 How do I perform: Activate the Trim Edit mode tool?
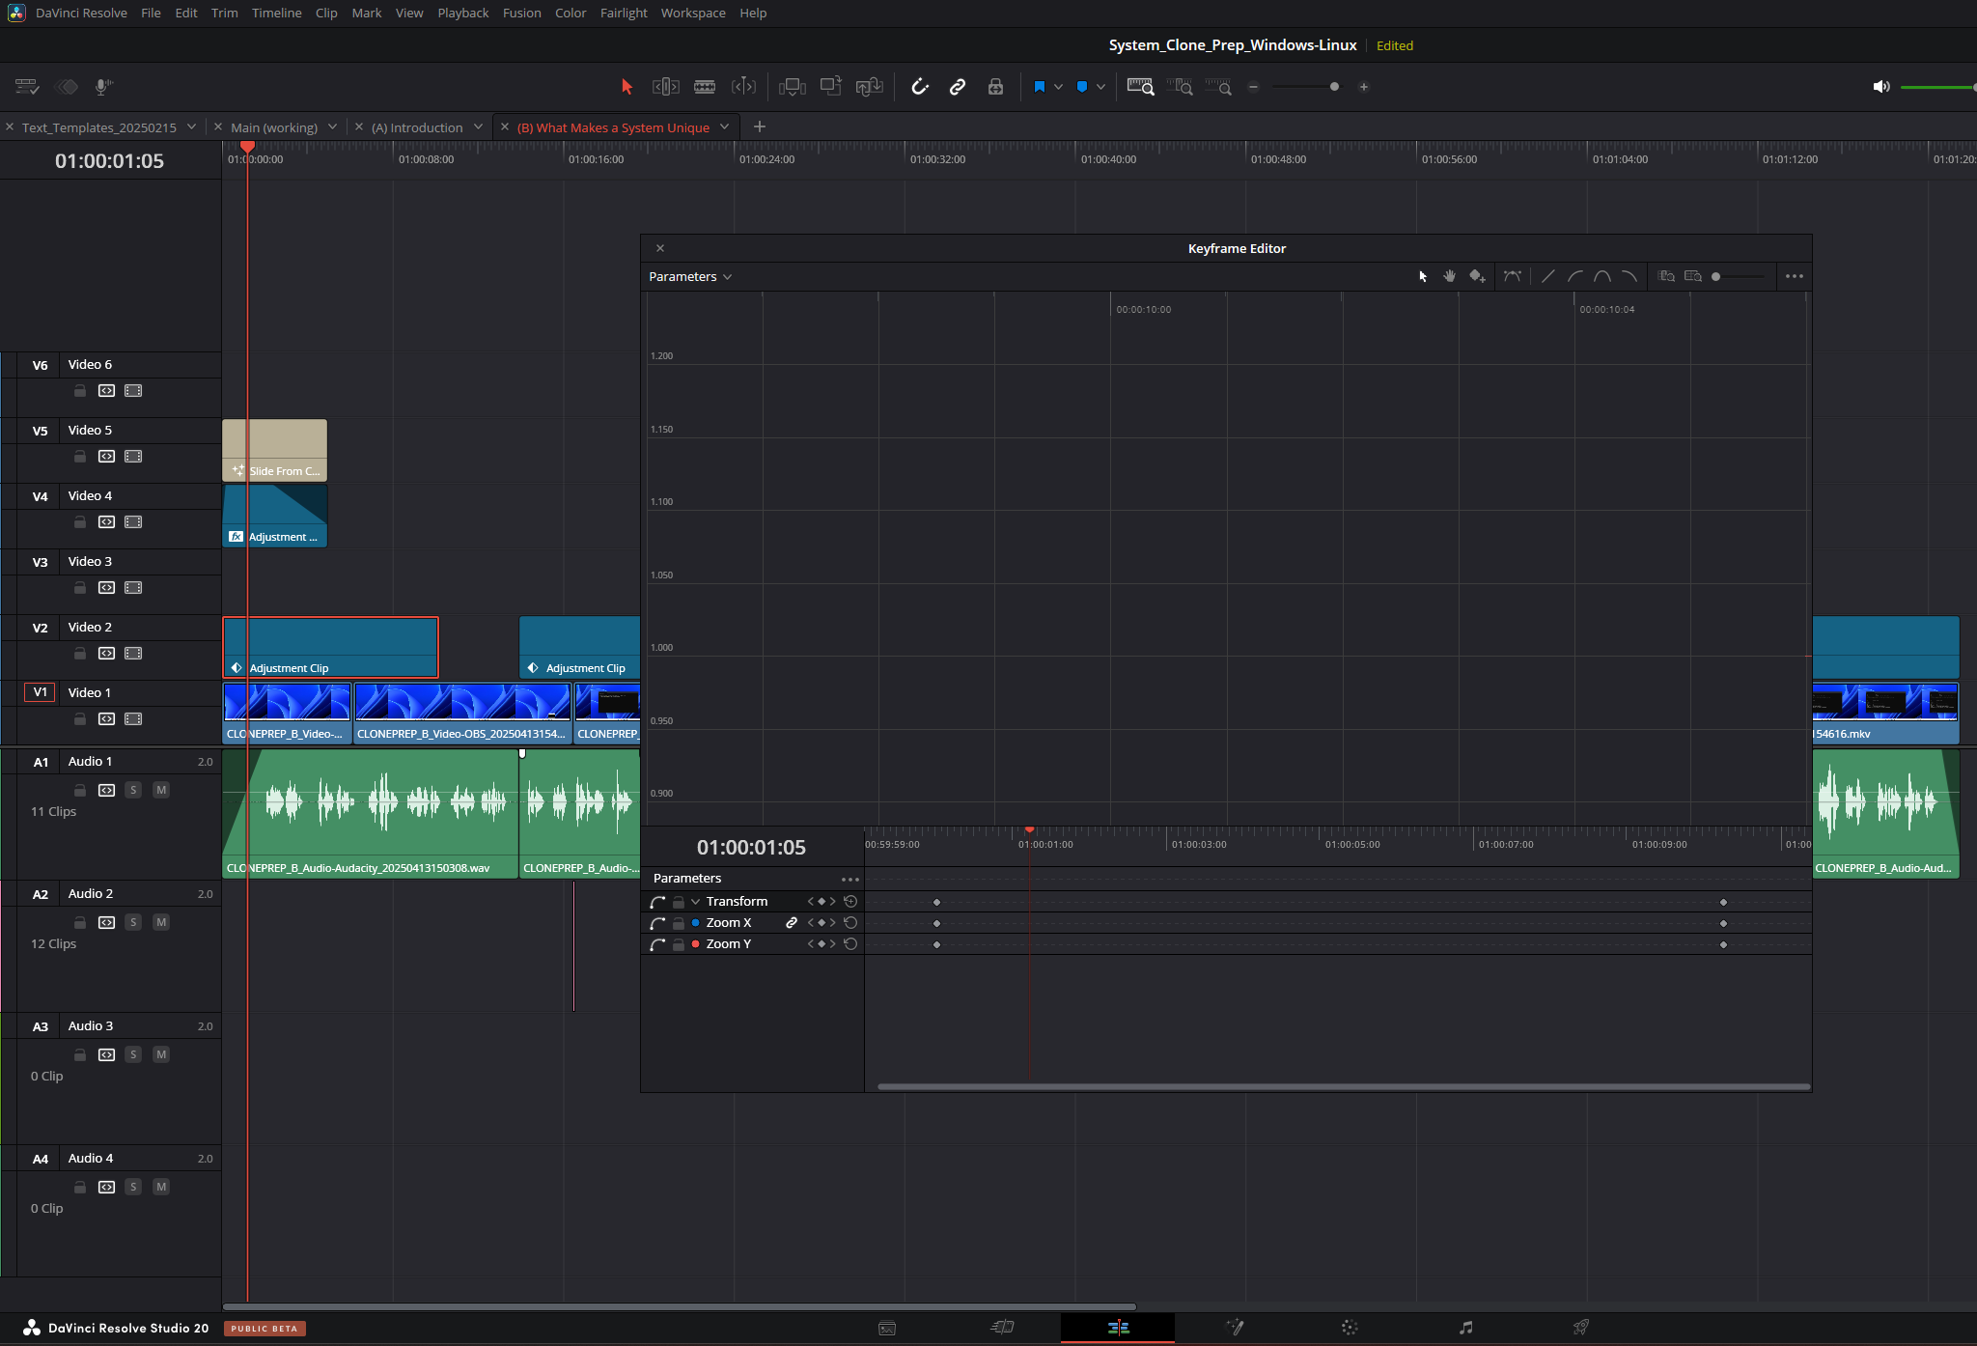[x=666, y=87]
